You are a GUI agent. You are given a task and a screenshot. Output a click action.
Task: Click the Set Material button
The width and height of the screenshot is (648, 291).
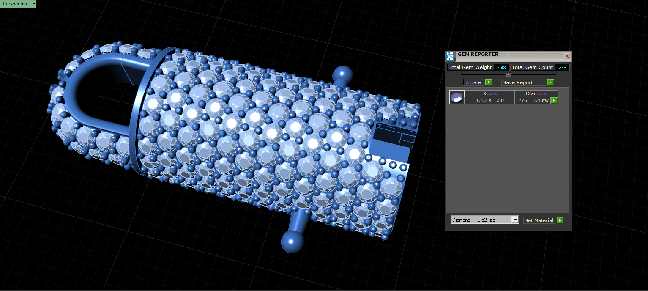pyautogui.click(x=540, y=220)
